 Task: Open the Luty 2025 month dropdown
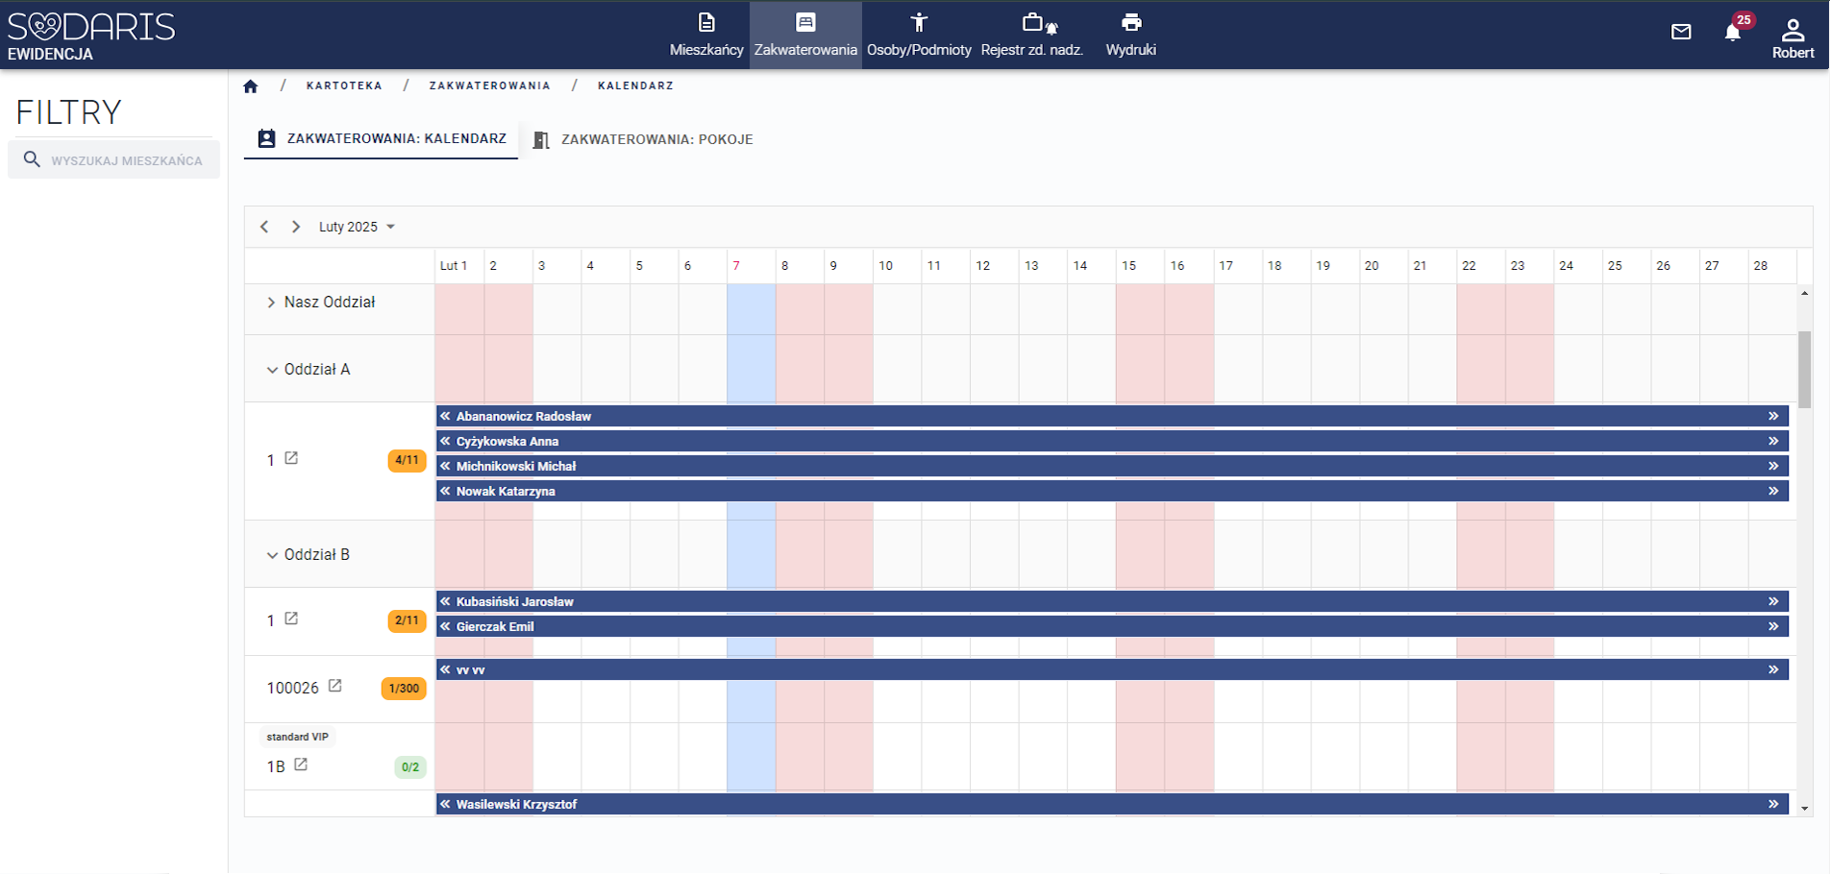click(357, 227)
